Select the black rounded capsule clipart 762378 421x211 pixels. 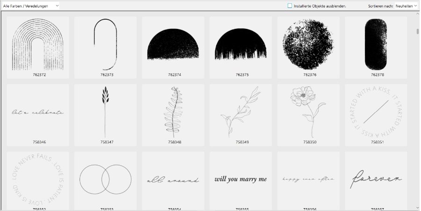click(376, 48)
